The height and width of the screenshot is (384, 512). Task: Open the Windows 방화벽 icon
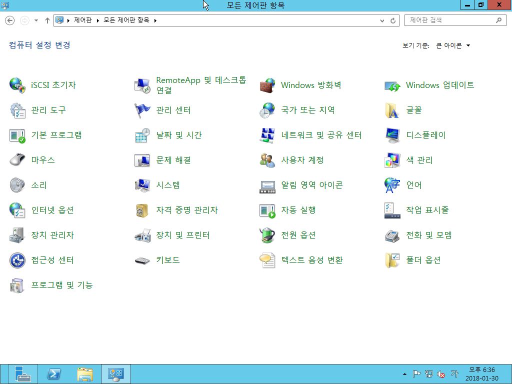click(x=267, y=85)
